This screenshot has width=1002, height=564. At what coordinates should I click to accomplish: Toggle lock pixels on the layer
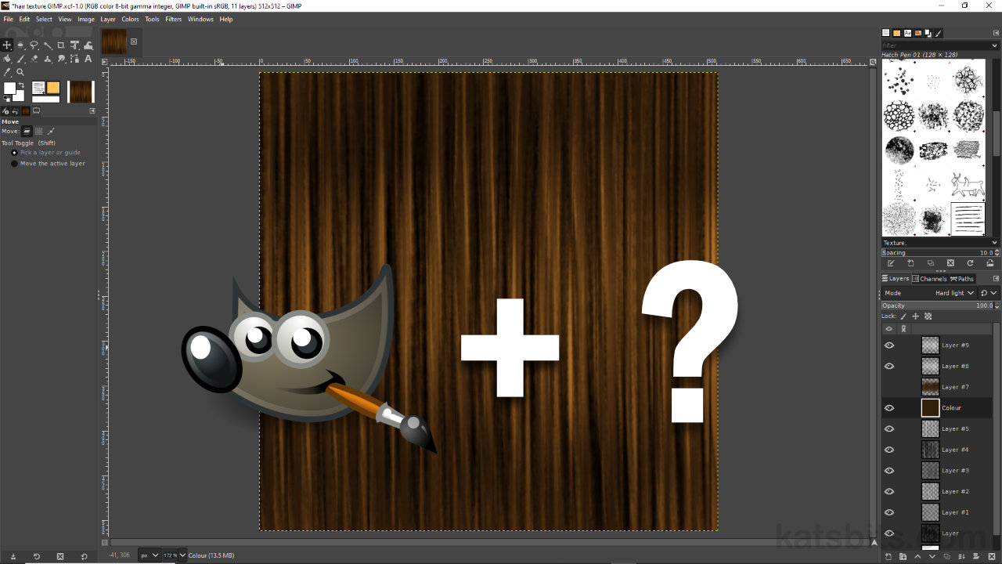(903, 316)
